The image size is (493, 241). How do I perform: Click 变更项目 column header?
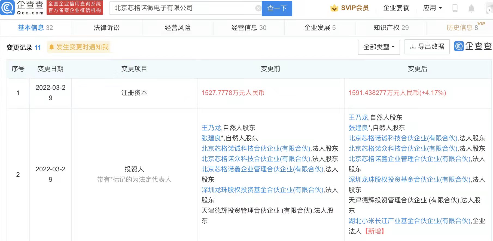pyautogui.click(x=134, y=69)
